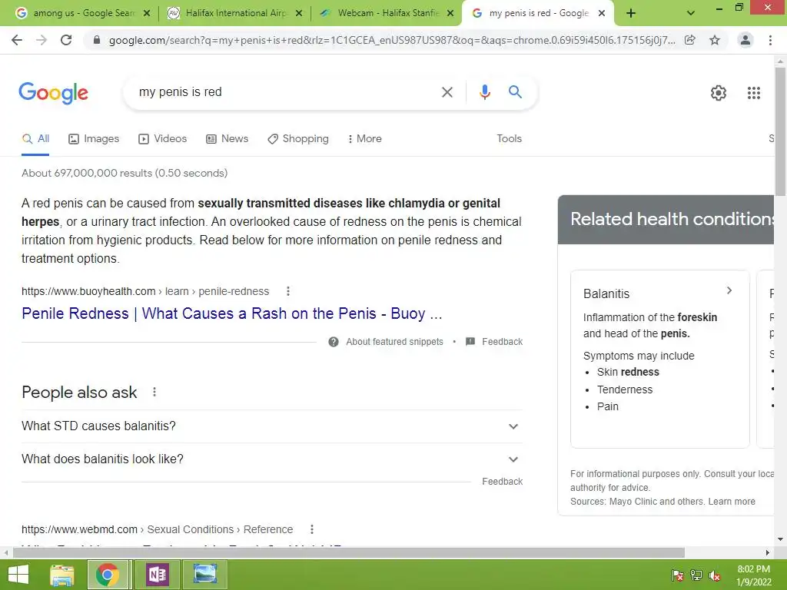The height and width of the screenshot is (590, 787).
Task: Click the scroll down arrow
Action: click(780, 540)
